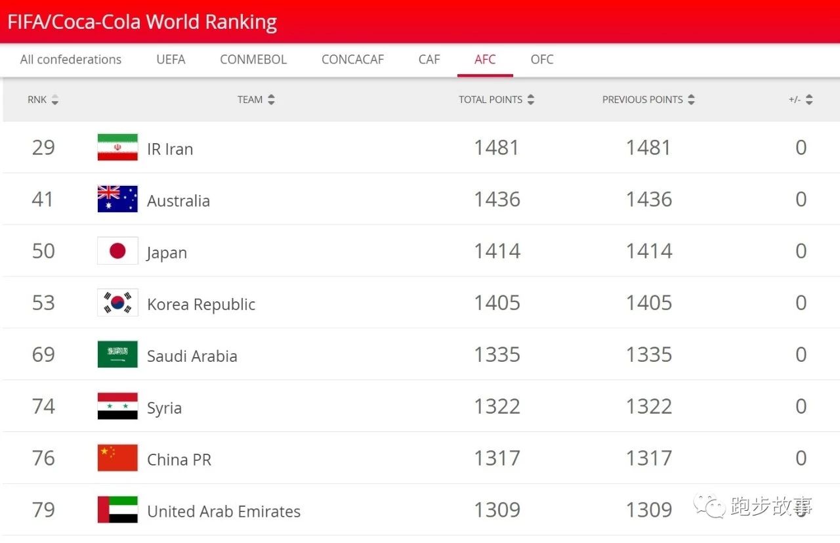Image resolution: width=840 pixels, height=543 pixels.
Task: Click the United Arab Emirates flag icon
Action: (117, 510)
